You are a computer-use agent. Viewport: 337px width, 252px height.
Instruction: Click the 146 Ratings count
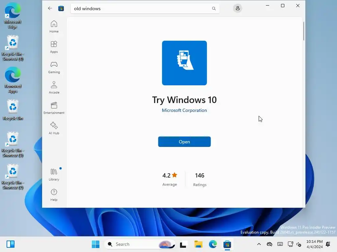point(200,179)
